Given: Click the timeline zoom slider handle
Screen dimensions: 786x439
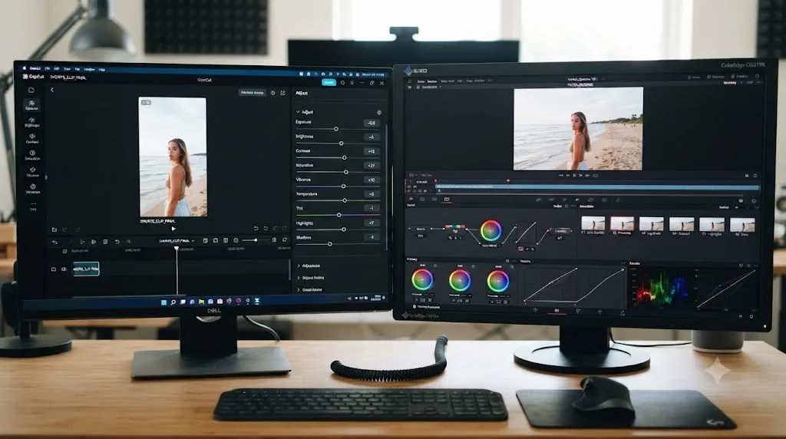Looking at the screenshot, I should pos(256,240).
